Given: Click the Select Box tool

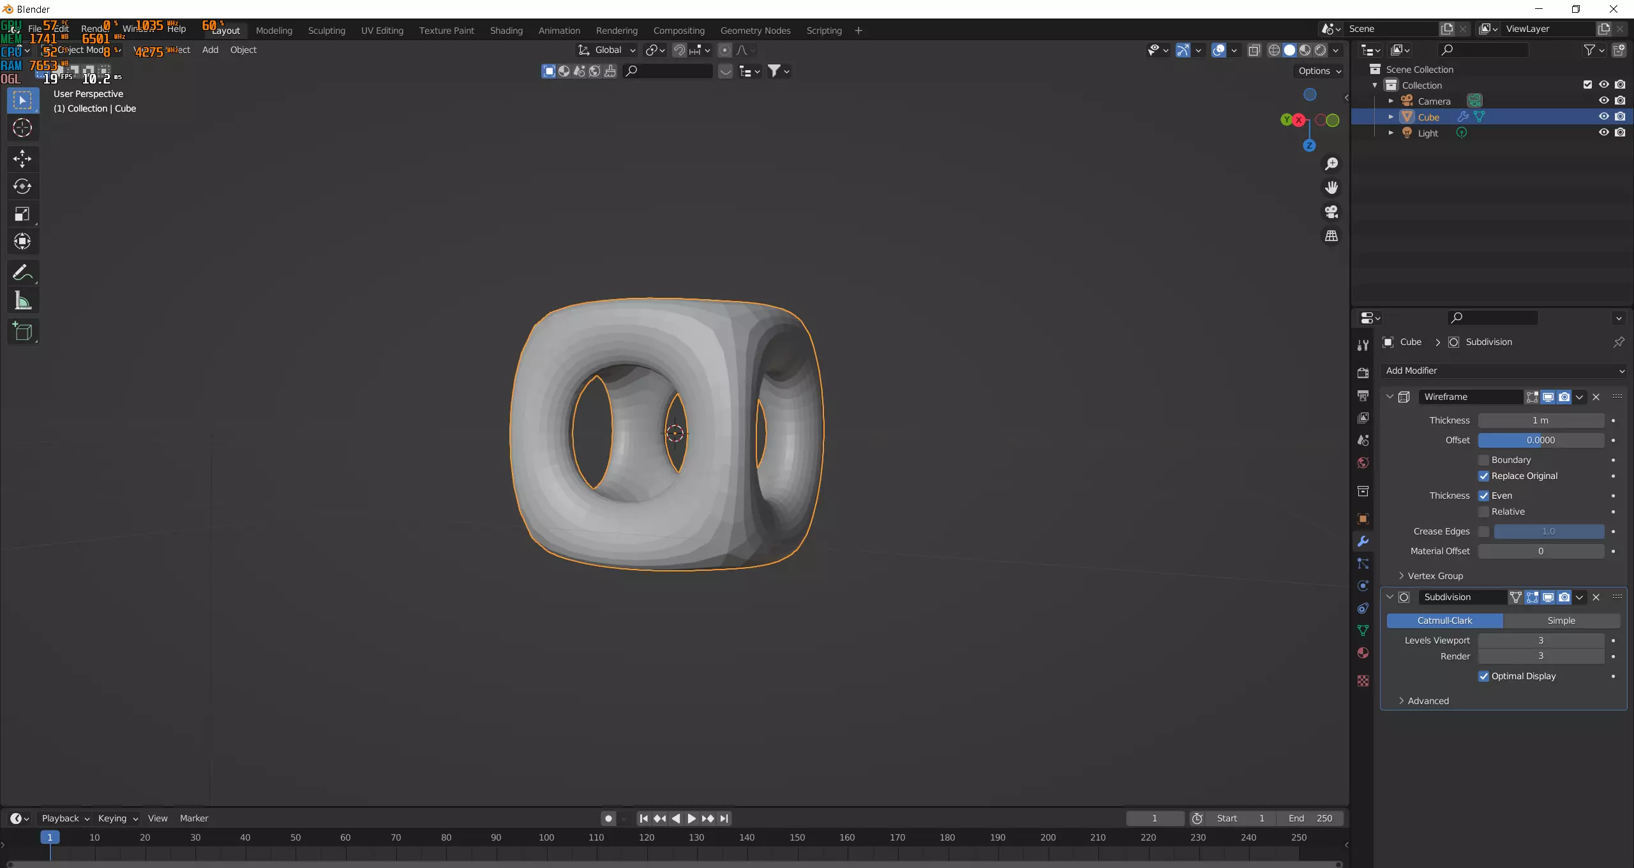Looking at the screenshot, I should [x=22, y=101].
